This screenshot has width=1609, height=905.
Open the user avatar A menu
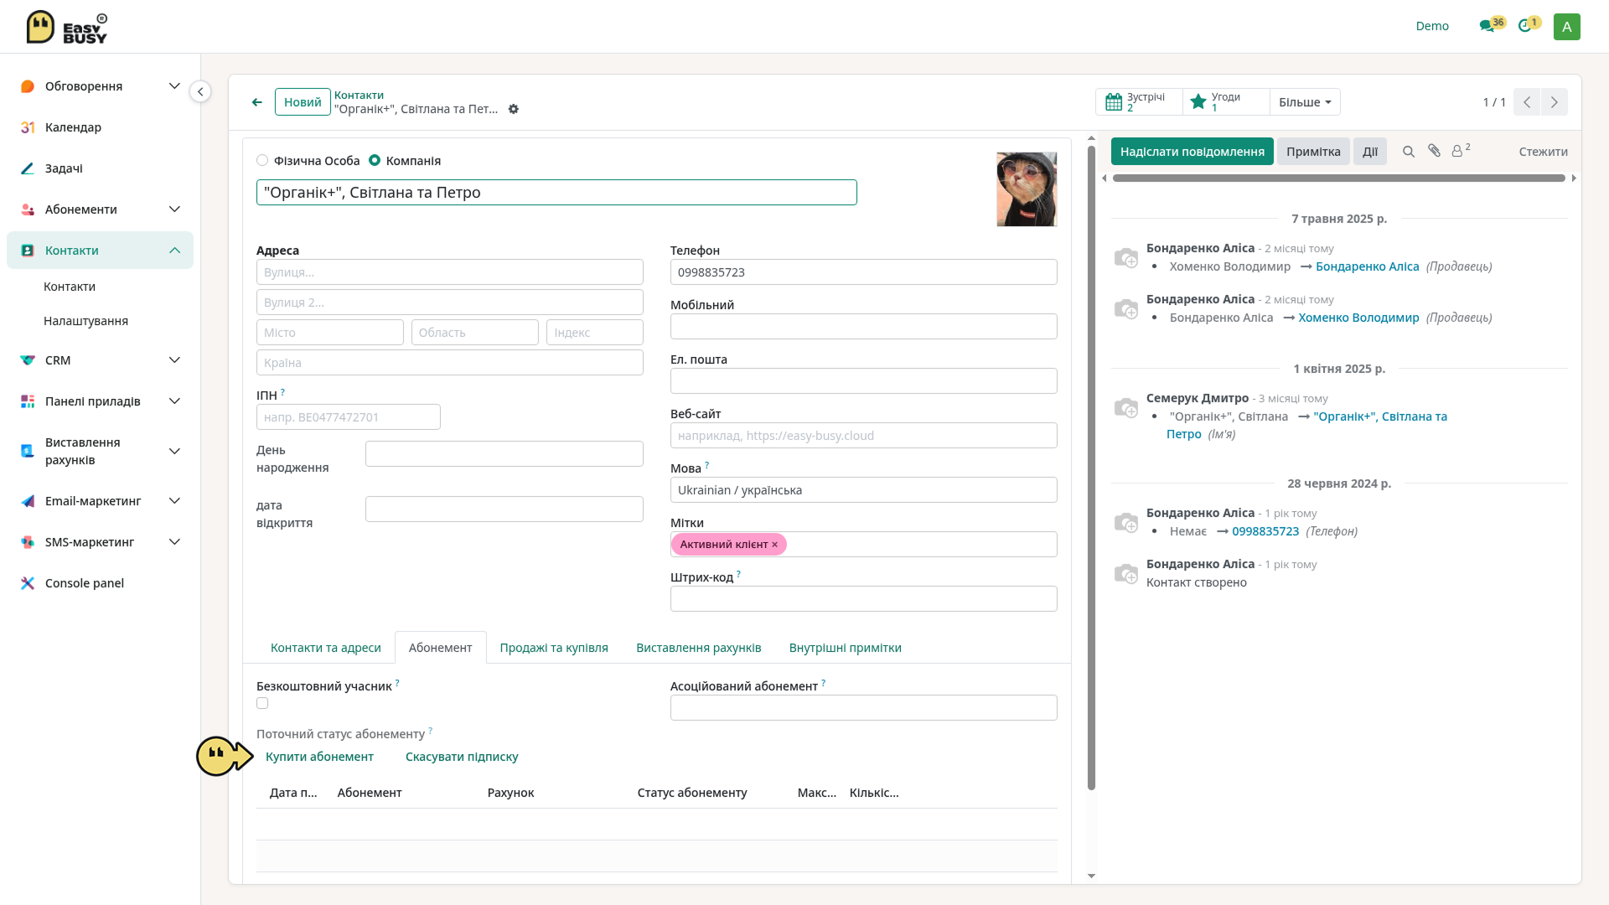click(x=1566, y=27)
